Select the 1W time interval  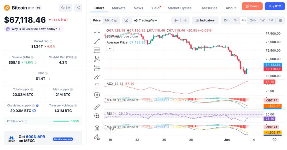click(x=262, y=20)
